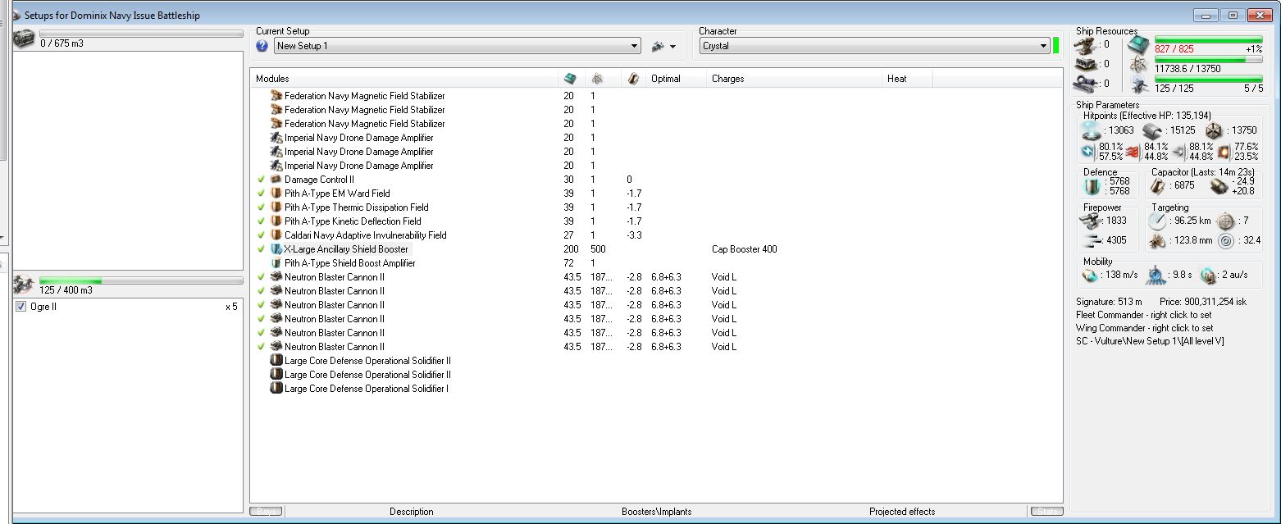Toggle the checkmark for X-Large Ancillary Shield Booster
Screen dimensions: 1281x524
pyautogui.click(x=261, y=248)
